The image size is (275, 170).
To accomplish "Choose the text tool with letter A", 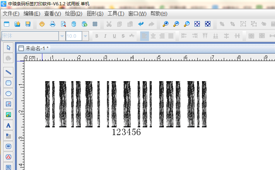I will click(x=8, y=125).
